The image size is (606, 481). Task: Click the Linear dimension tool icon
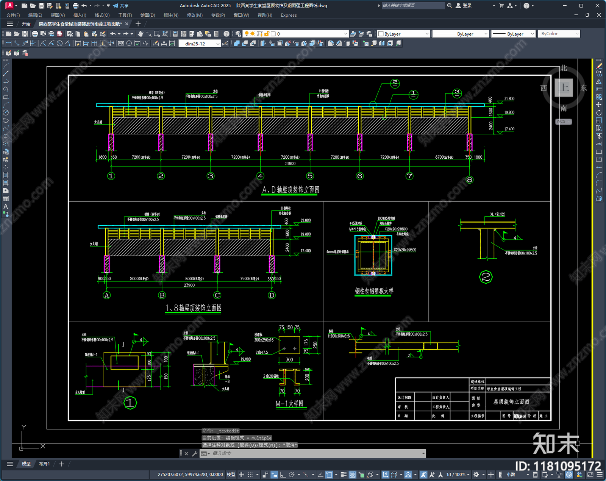[8, 44]
